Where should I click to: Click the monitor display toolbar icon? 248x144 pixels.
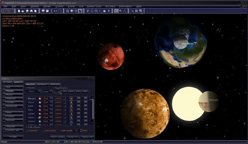point(43,11)
